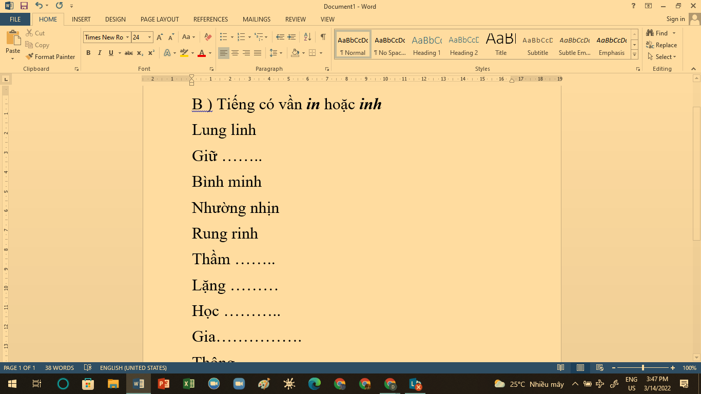
Task: Sort the selected text
Action: click(x=307, y=37)
